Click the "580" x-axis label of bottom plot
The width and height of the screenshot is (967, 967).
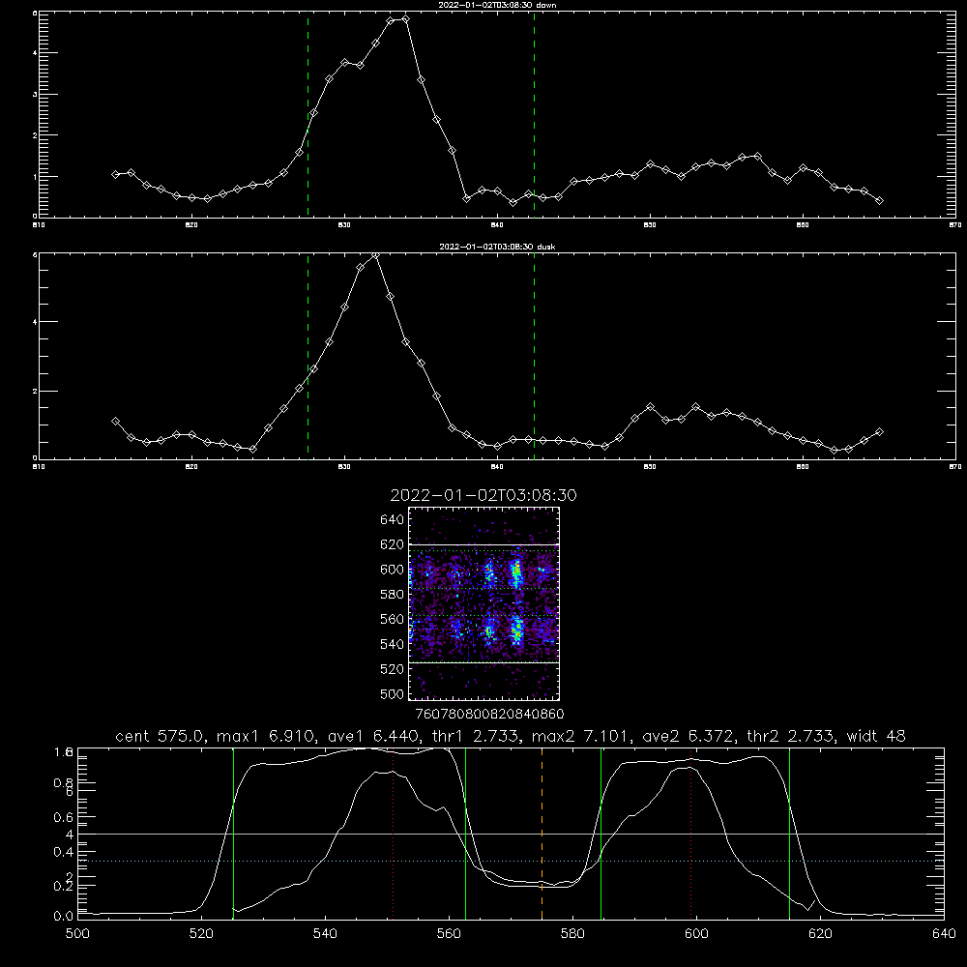click(x=572, y=934)
